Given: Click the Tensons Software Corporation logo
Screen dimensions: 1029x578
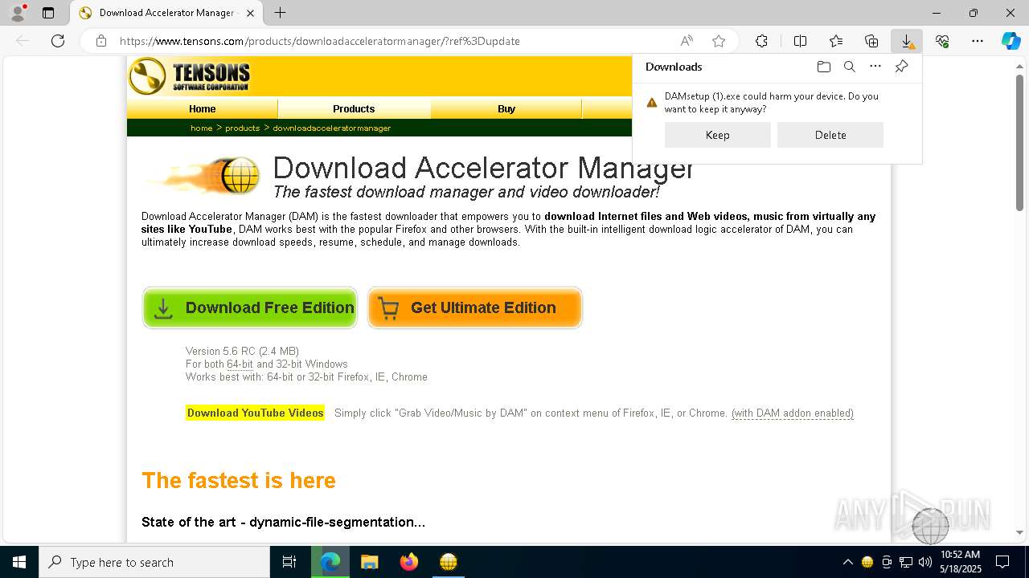Looking at the screenshot, I should [x=190, y=76].
